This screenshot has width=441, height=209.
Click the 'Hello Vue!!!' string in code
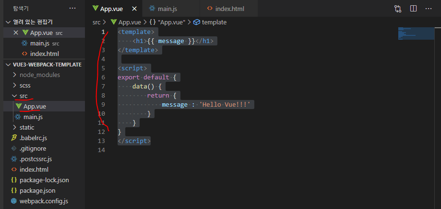click(225, 105)
